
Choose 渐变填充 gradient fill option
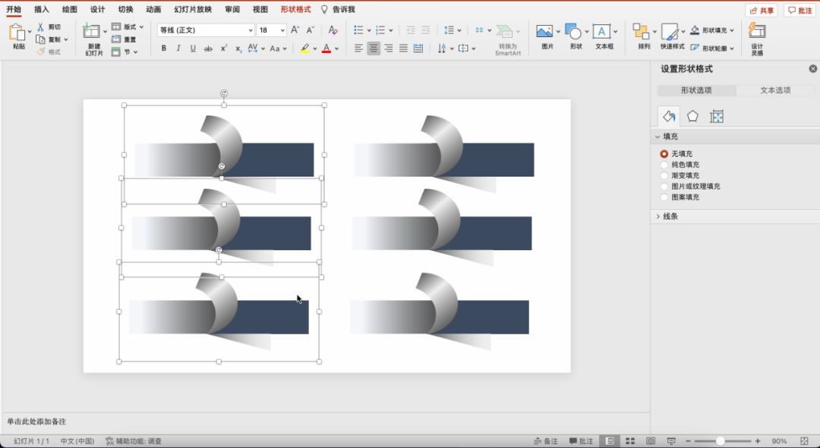coord(664,175)
